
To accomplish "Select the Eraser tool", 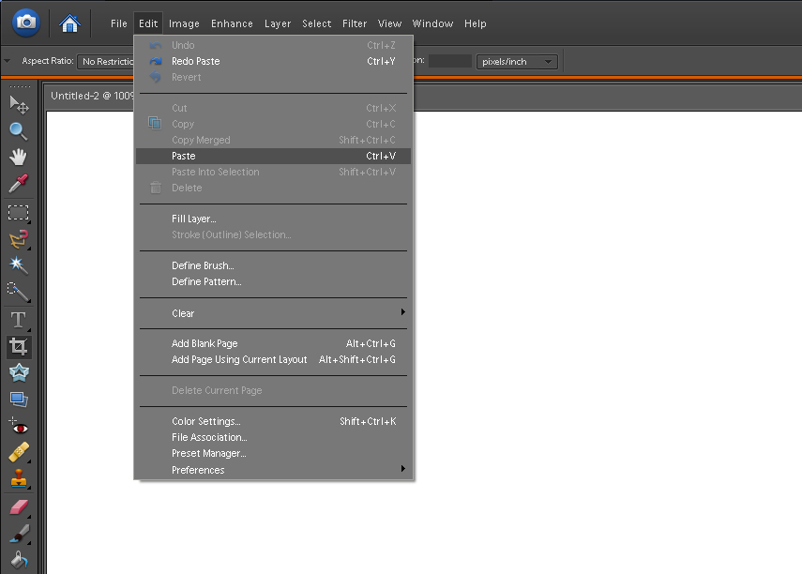I will point(19,507).
